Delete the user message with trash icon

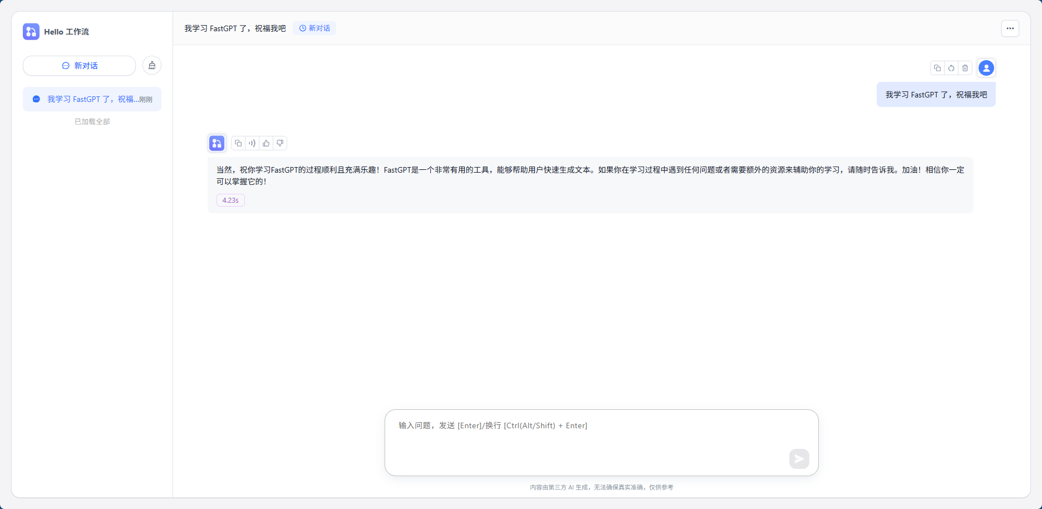point(965,68)
